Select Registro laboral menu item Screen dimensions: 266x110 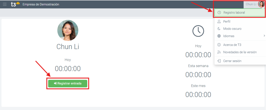(x=234, y=12)
